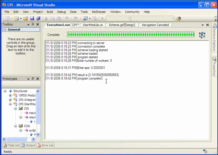The image size is (218, 155).
Task: Open the File menu
Action: (7, 12)
